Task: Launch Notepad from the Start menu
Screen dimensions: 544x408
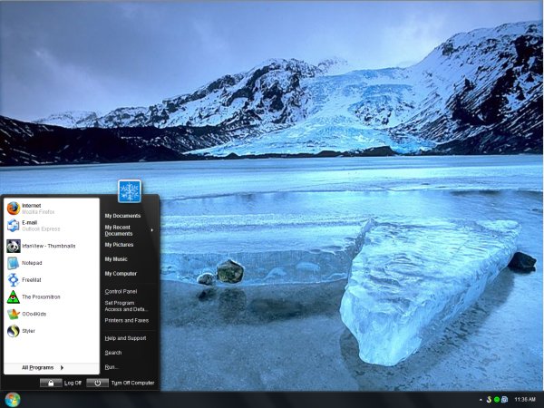Action: (x=52, y=263)
